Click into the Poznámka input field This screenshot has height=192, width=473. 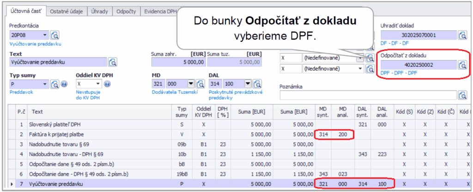[x=367, y=95]
